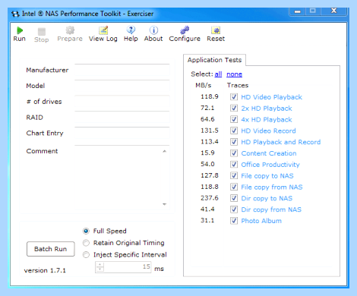Maximize the Exerciser window
The image size is (357, 296).
(313, 11)
